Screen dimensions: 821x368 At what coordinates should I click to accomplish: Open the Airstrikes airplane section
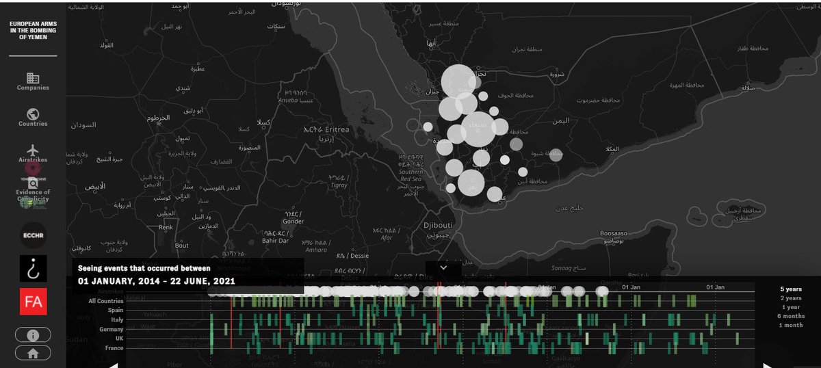(x=33, y=154)
